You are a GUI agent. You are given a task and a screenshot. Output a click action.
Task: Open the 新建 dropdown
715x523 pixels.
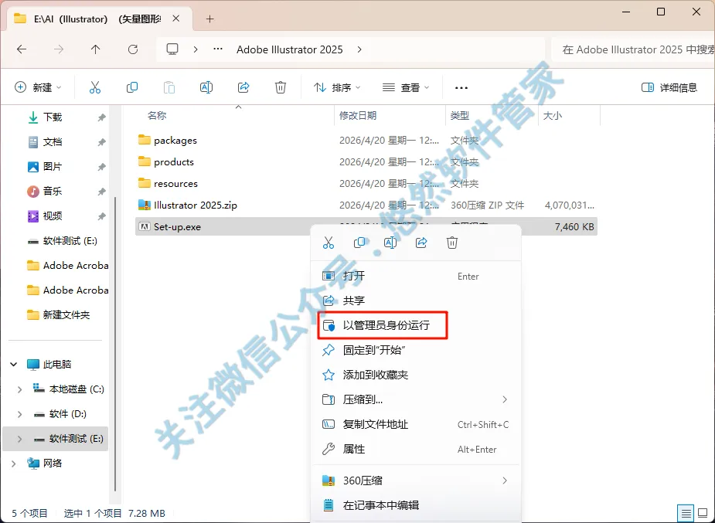coord(39,87)
